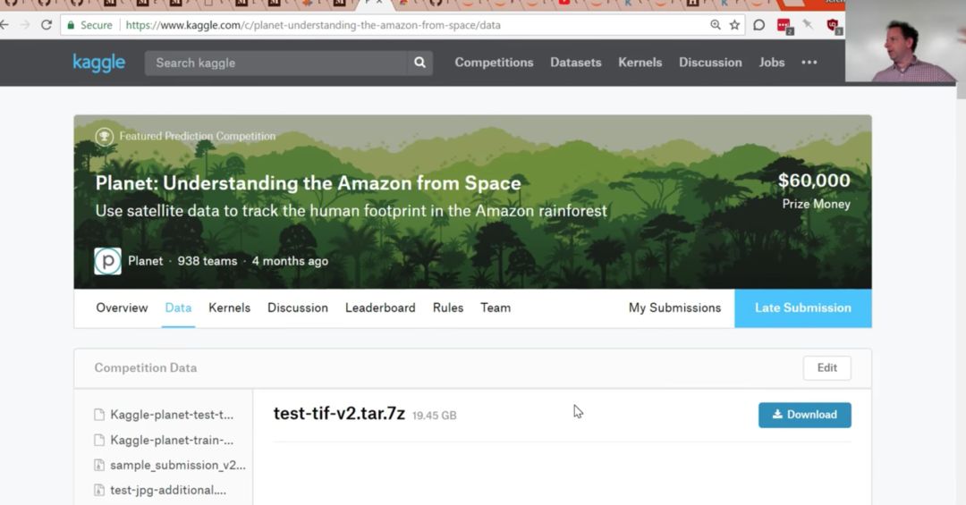This screenshot has width=966, height=505.
Task: Open My Submissions
Action: [x=674, y=308]
